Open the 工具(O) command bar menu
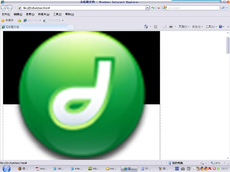Image resolution: width=230 pixels, height=172 pixels. pos(211,27)
